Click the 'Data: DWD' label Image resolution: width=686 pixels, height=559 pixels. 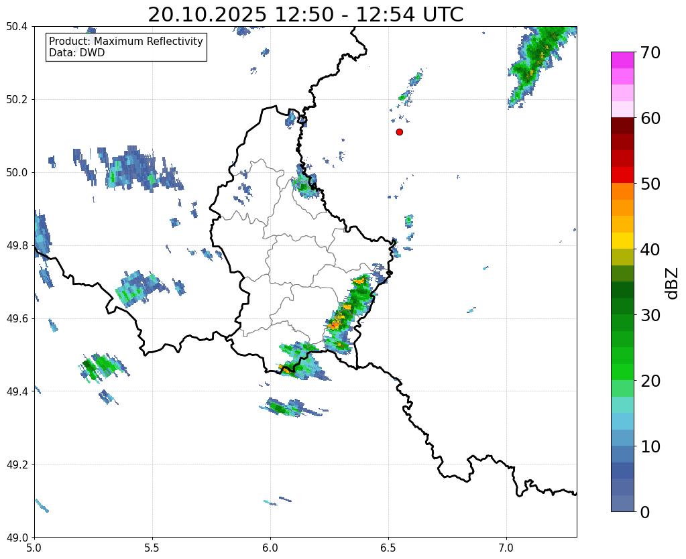[77, 53]
